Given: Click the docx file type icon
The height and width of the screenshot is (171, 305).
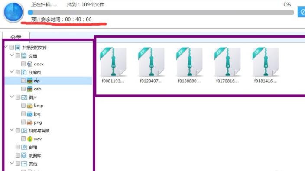Looking at the screenshot, I should 29,64.
